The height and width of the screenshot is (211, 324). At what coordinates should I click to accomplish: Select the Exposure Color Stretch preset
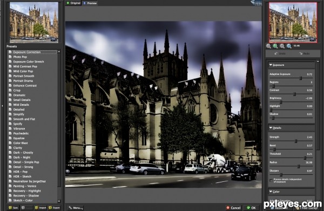29,62
